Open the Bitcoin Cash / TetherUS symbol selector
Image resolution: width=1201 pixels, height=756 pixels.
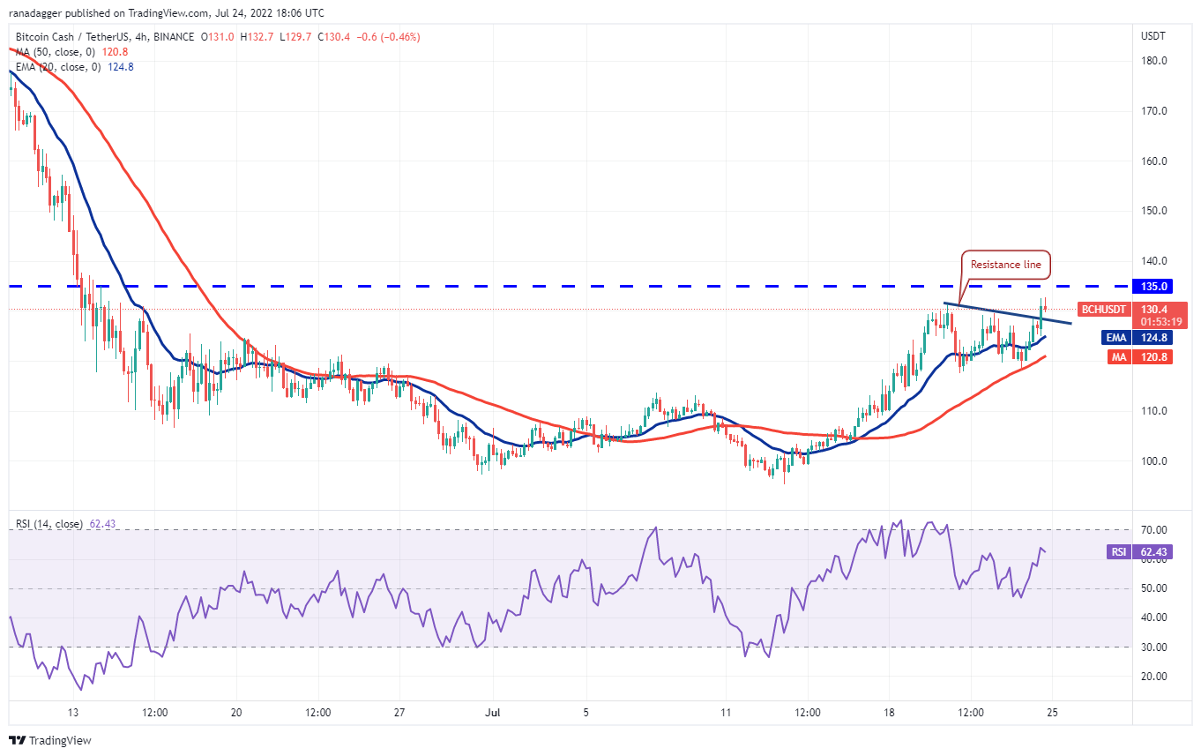click(x=69, y=37)
